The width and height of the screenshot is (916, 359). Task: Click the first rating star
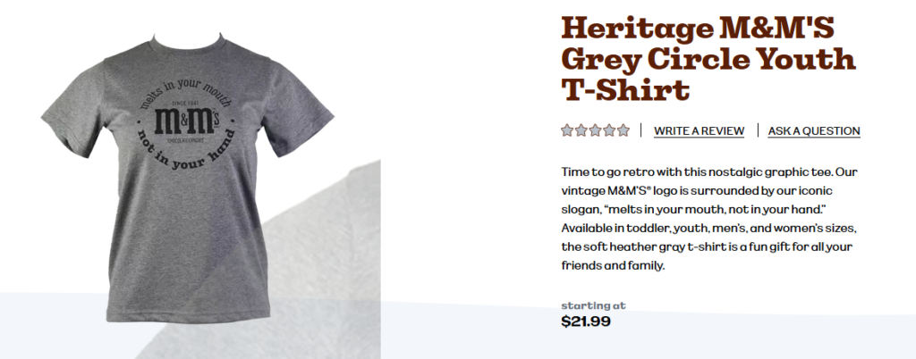pos(566,130)
